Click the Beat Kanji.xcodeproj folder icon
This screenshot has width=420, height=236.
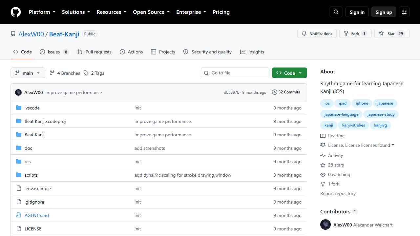point(19,121)
